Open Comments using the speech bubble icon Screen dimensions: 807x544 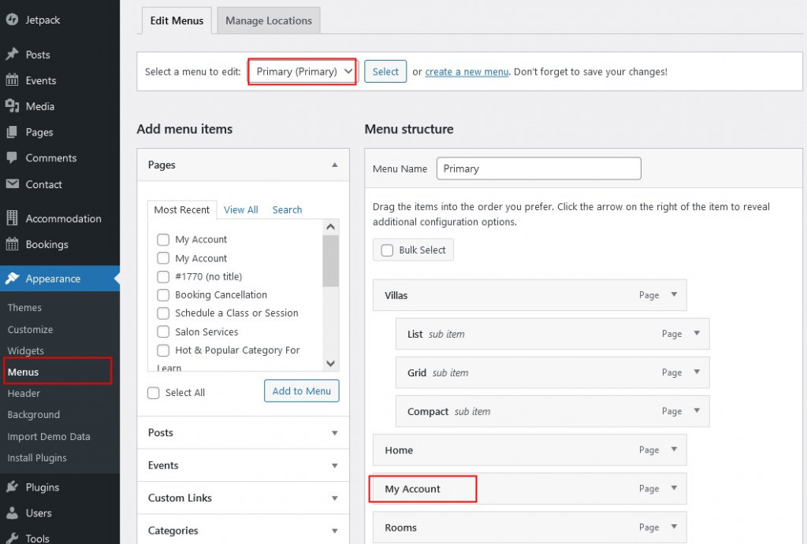[x=13, y=157]
